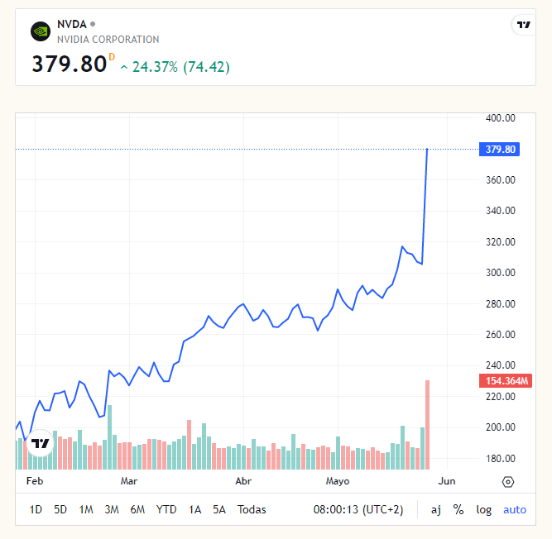Select the 1D time range
Screen dimensions: 552x539
[36, 509]
